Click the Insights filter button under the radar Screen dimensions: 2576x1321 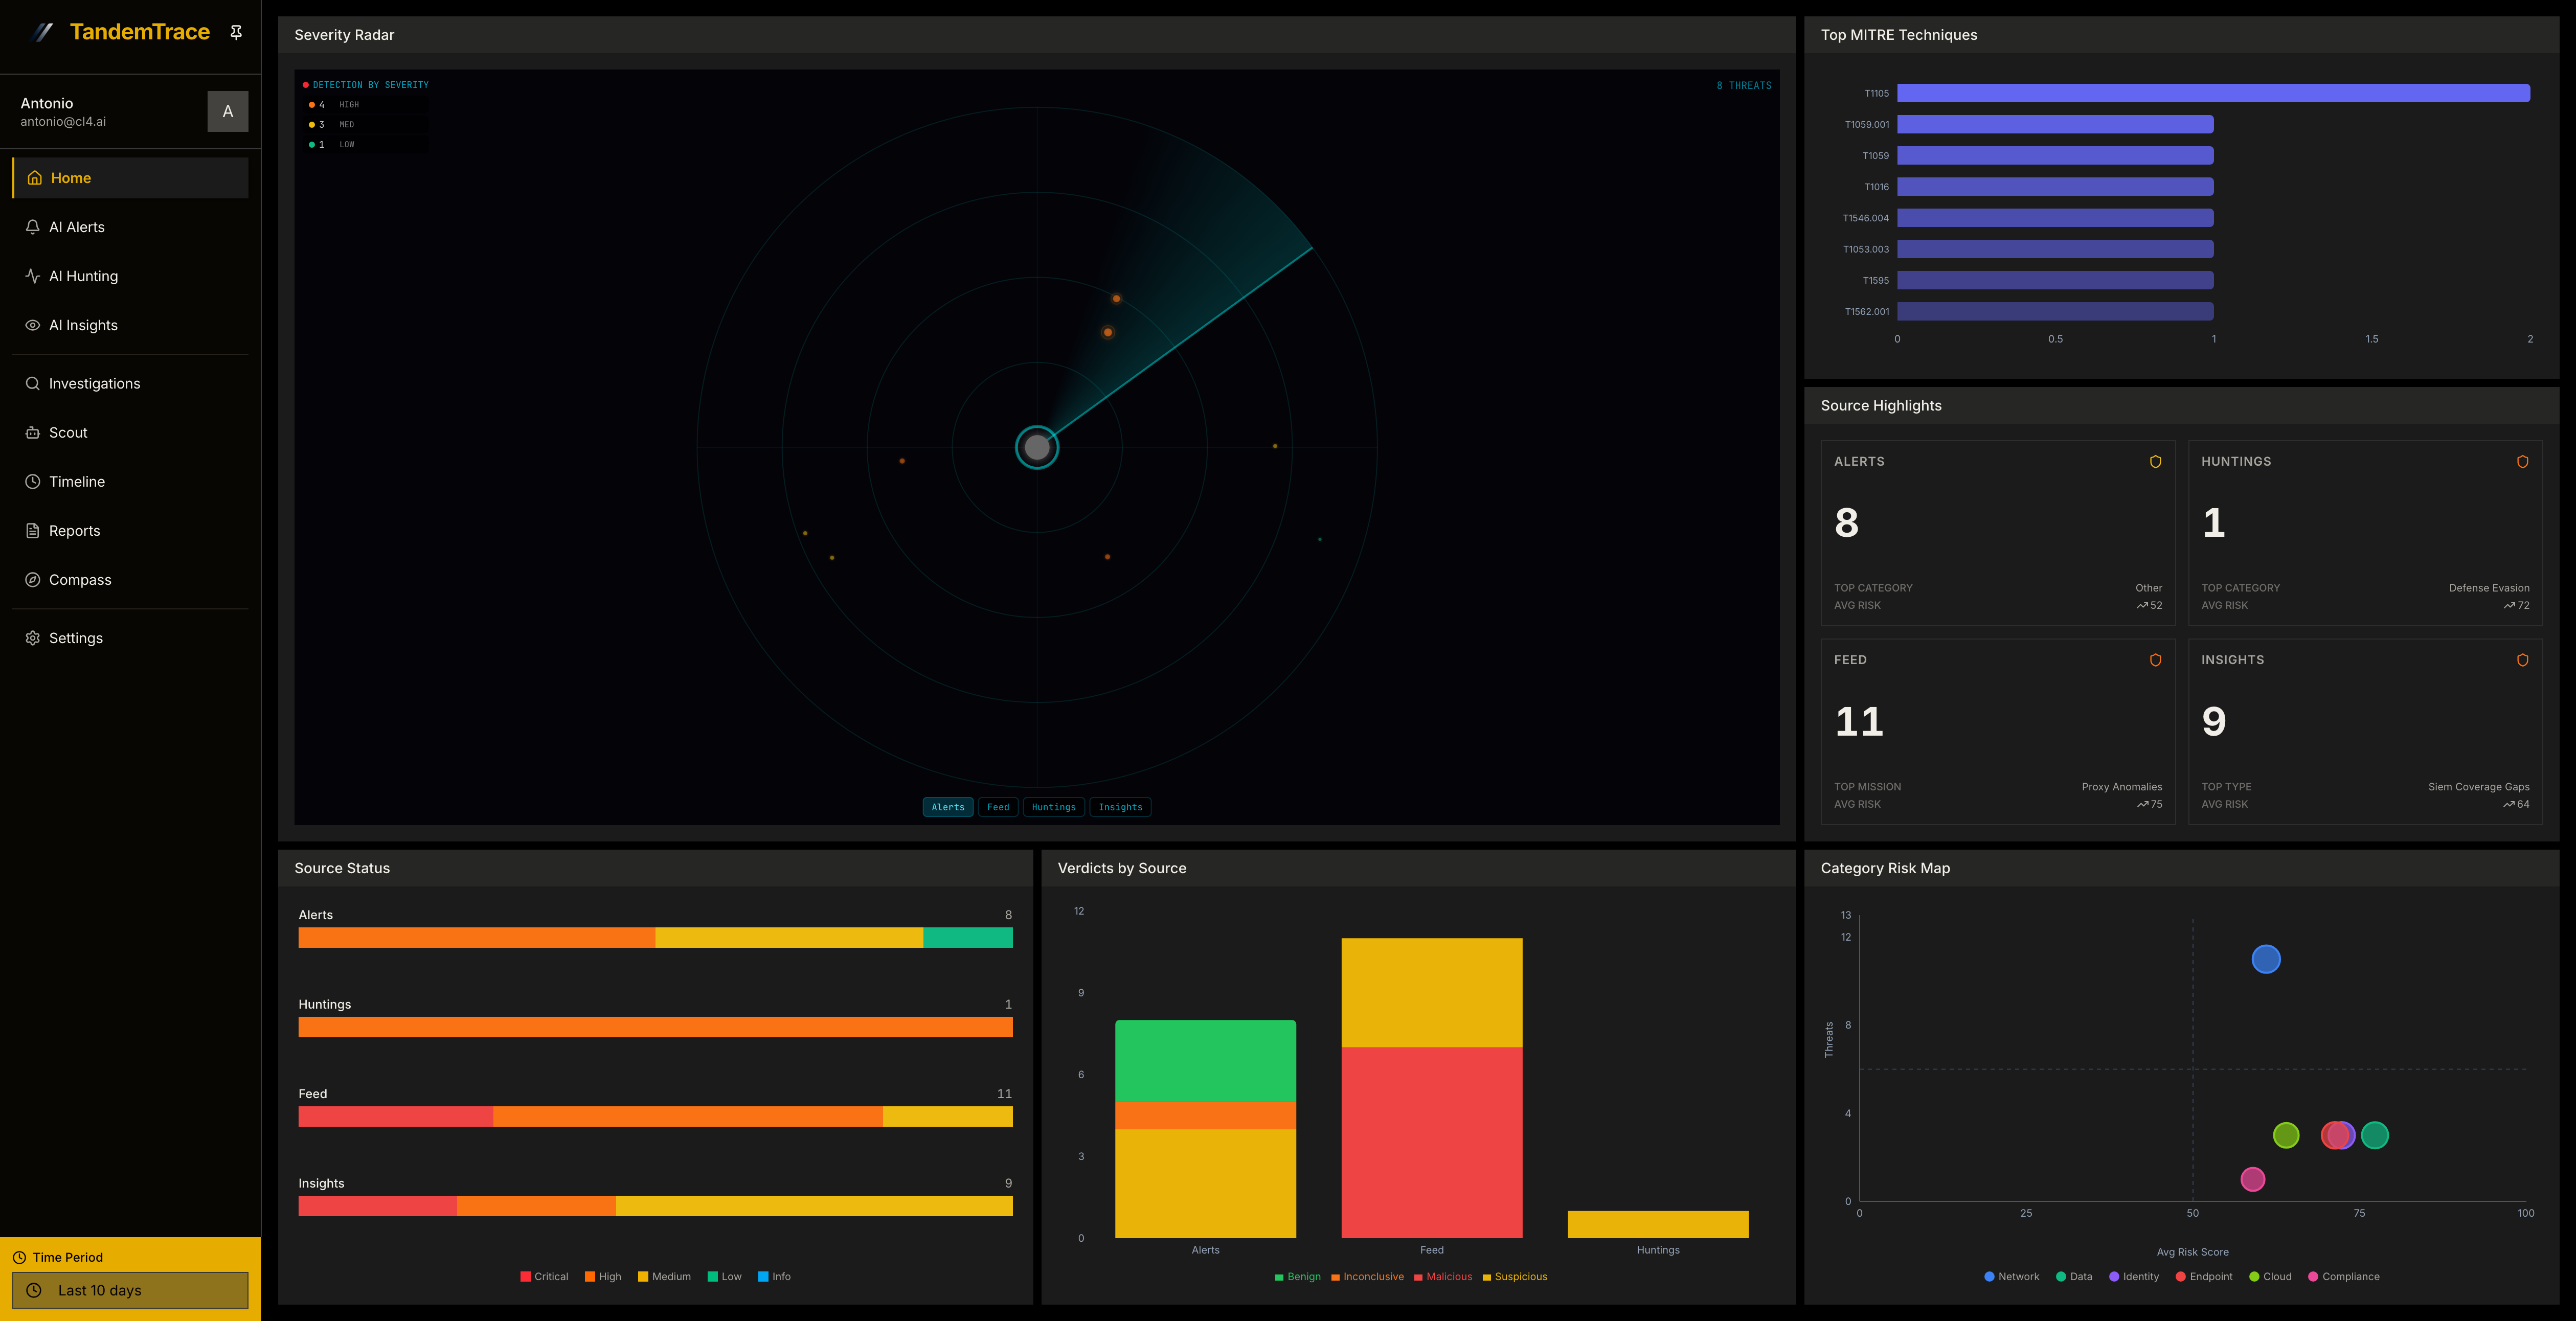[x=1120, y=807]
